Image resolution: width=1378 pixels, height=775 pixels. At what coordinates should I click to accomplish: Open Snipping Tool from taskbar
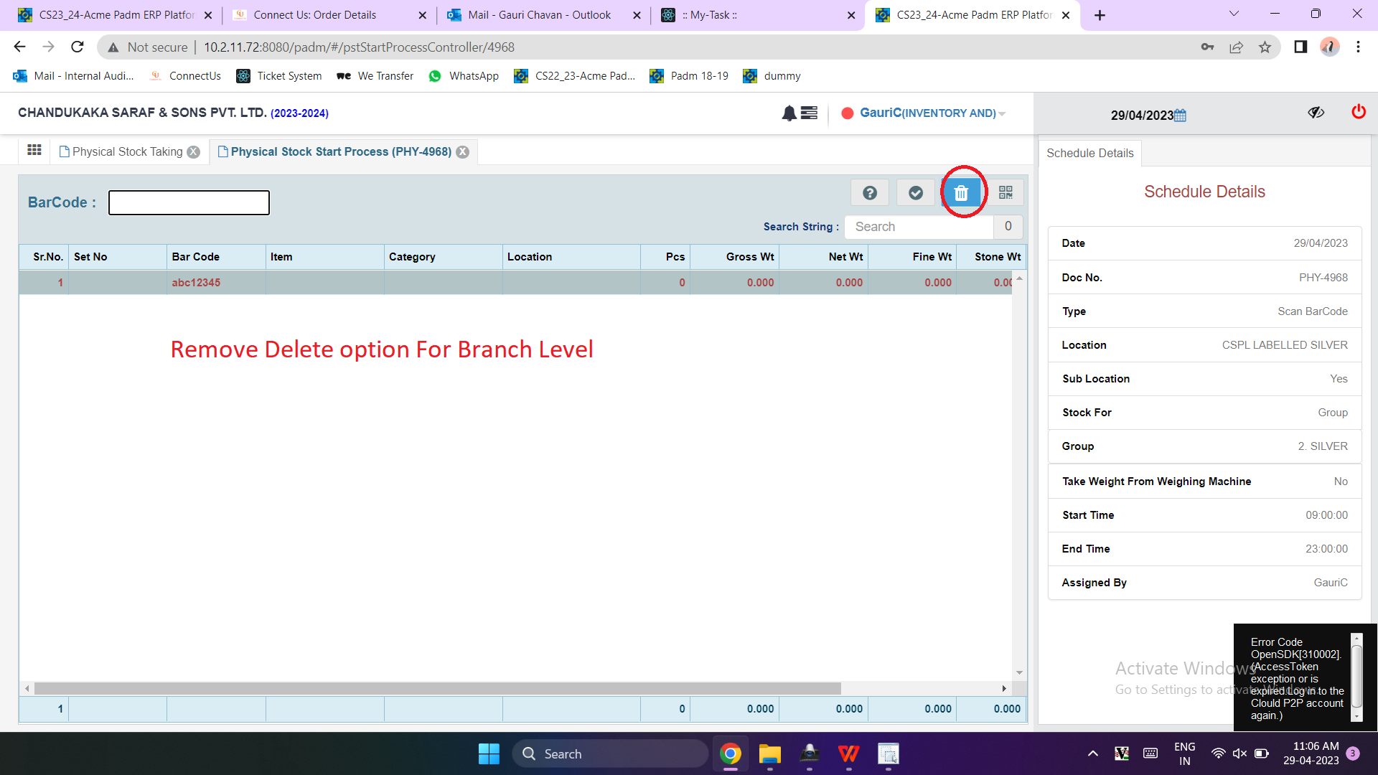click(889, 754)
